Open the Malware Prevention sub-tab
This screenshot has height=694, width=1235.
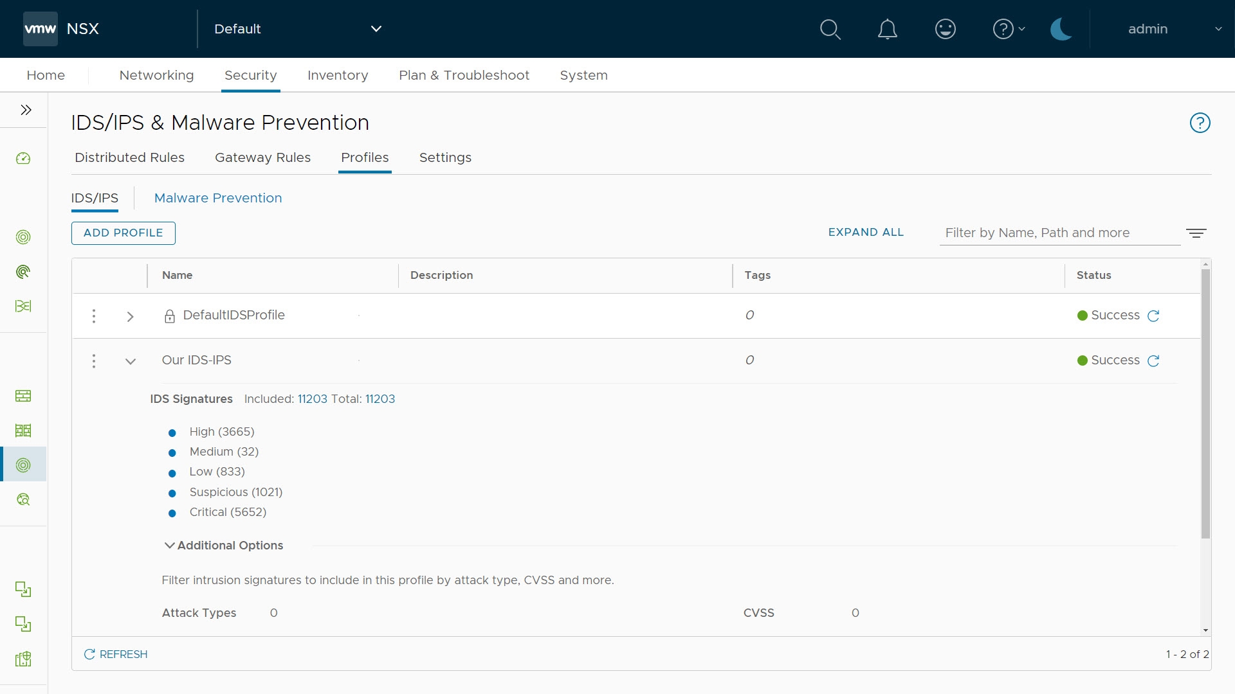click(x=218, y=198)
